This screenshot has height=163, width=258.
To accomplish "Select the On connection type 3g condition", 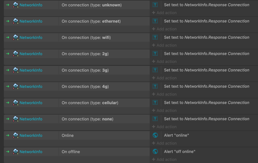I will 85,70.
